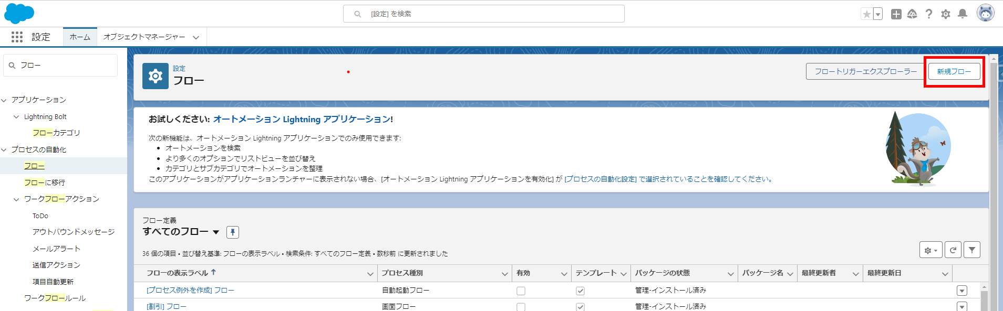Image resolution: width=1003 pixels, height=311 pixels.
Task: Open the user profile avatar
Action: pos(985,13)
